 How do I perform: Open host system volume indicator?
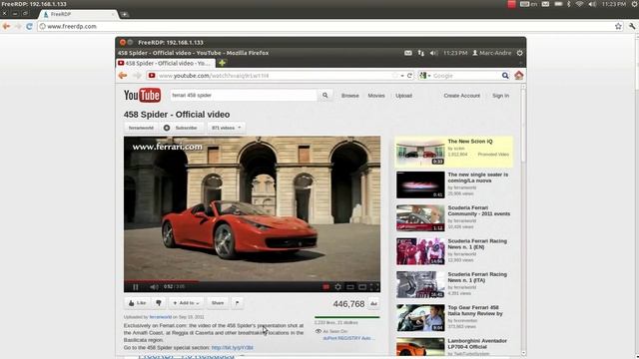click(592, 4)
